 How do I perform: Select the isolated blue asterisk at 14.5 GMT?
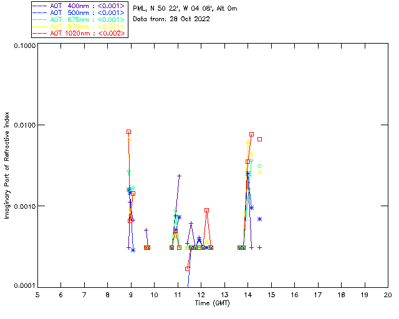(259, 219)
